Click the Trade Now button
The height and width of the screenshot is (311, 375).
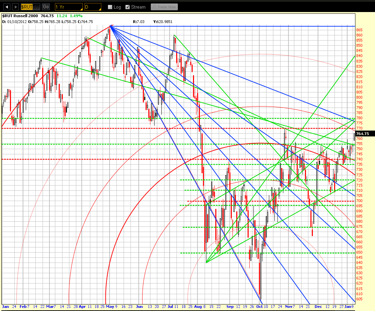164,7
